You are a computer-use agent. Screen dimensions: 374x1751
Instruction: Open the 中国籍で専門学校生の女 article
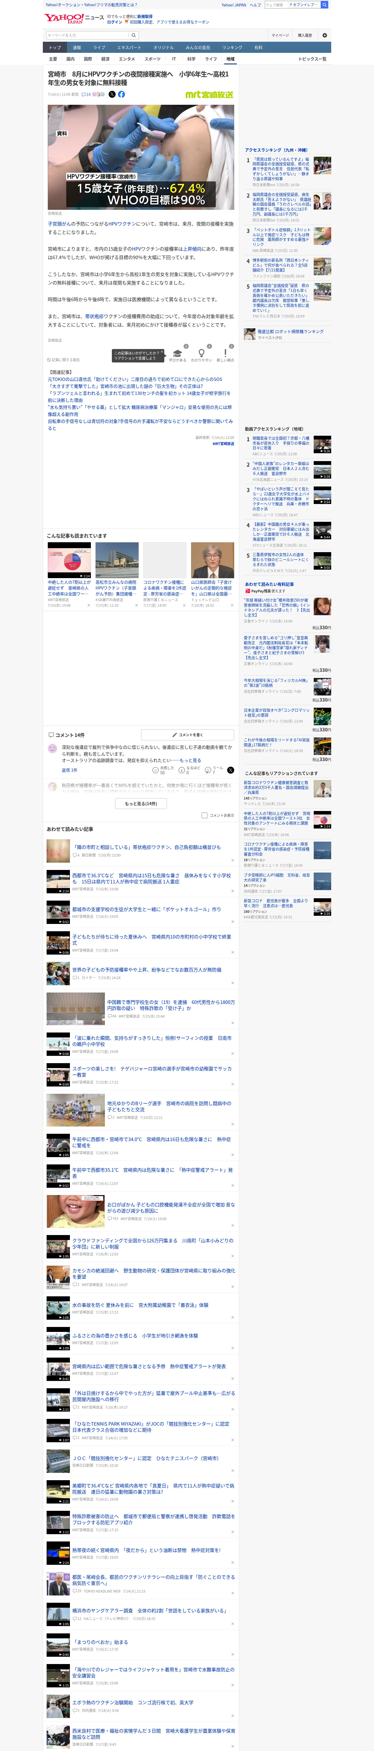click(x=171, y=1005)
